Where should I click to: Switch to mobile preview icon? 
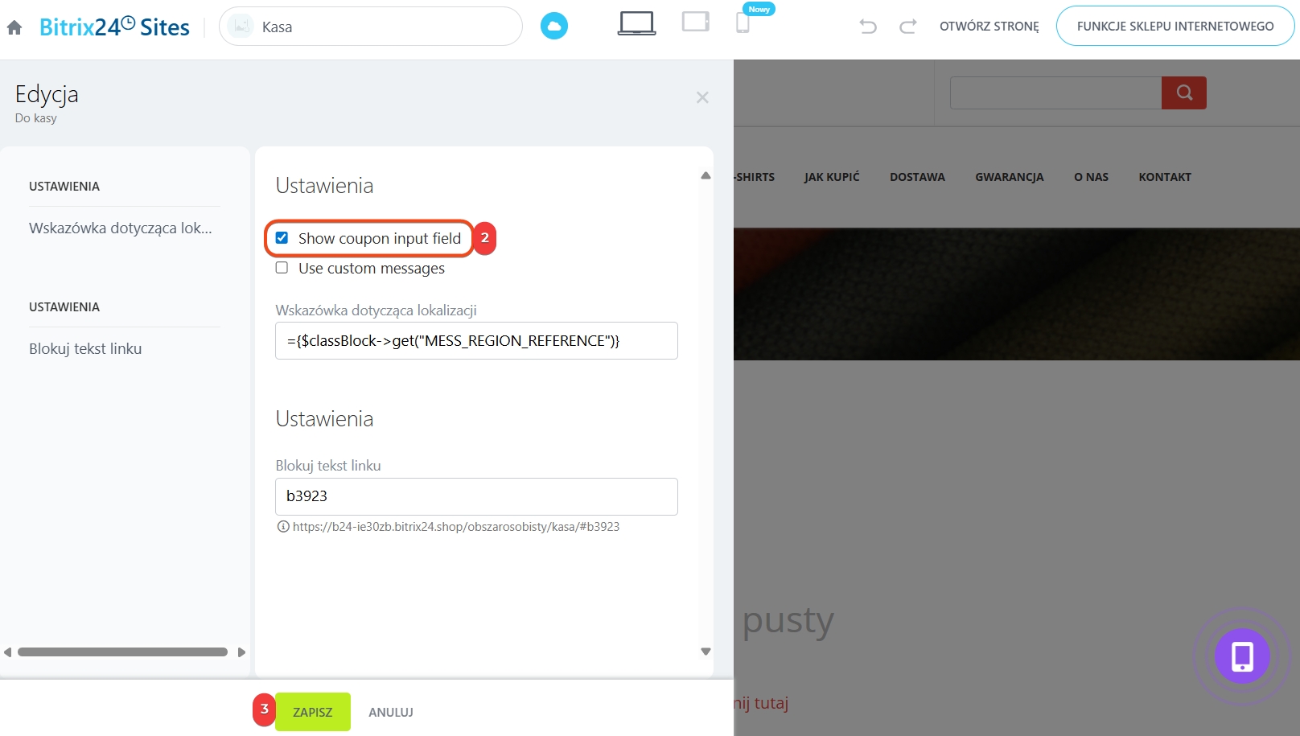coord(743,23)
